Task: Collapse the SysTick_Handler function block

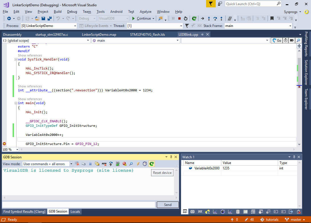Action: 16,60
